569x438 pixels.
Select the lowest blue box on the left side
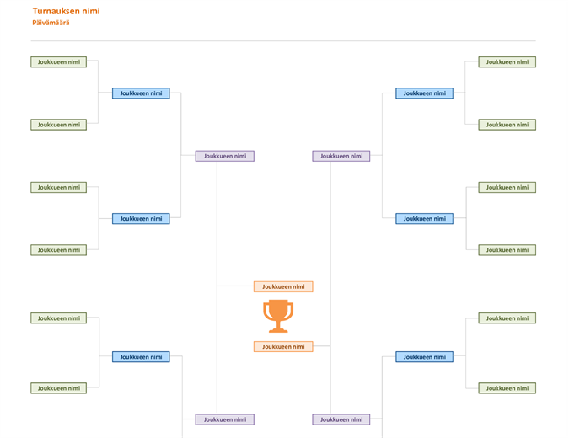tap(141, 357)
